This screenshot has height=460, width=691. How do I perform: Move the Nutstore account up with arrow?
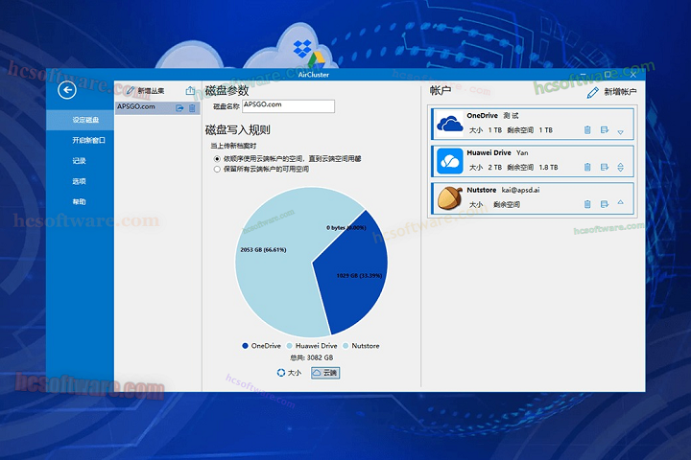coord(621,202)
